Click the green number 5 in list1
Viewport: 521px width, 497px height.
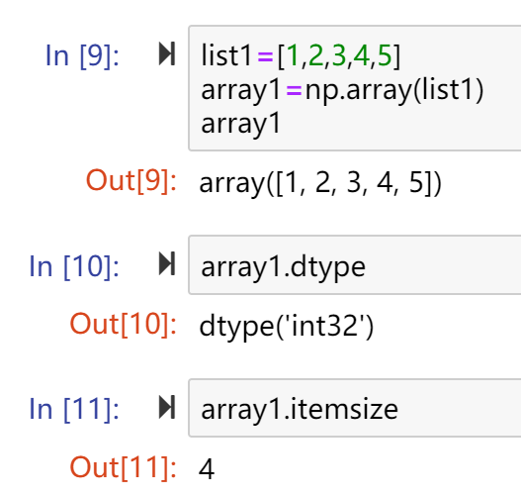point(385,55)
